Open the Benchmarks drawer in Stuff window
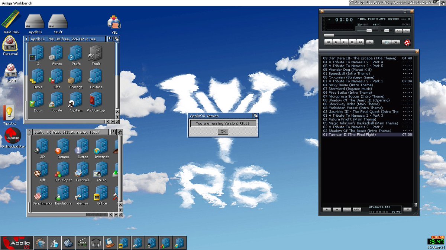 pyautogui.click(x=42, y=195)
